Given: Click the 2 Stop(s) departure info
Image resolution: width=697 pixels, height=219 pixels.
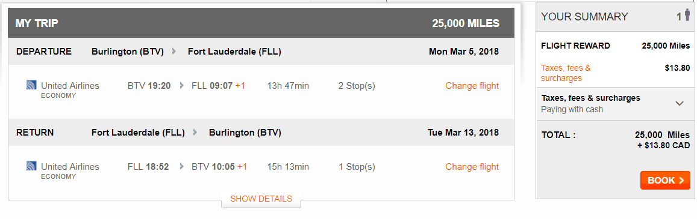Looking at the screenshot, I should [357, 86].
